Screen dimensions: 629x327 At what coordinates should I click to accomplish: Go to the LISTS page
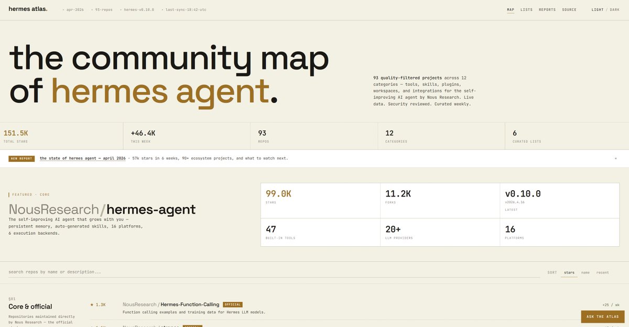pyautogui.click(x=526, y=9)
